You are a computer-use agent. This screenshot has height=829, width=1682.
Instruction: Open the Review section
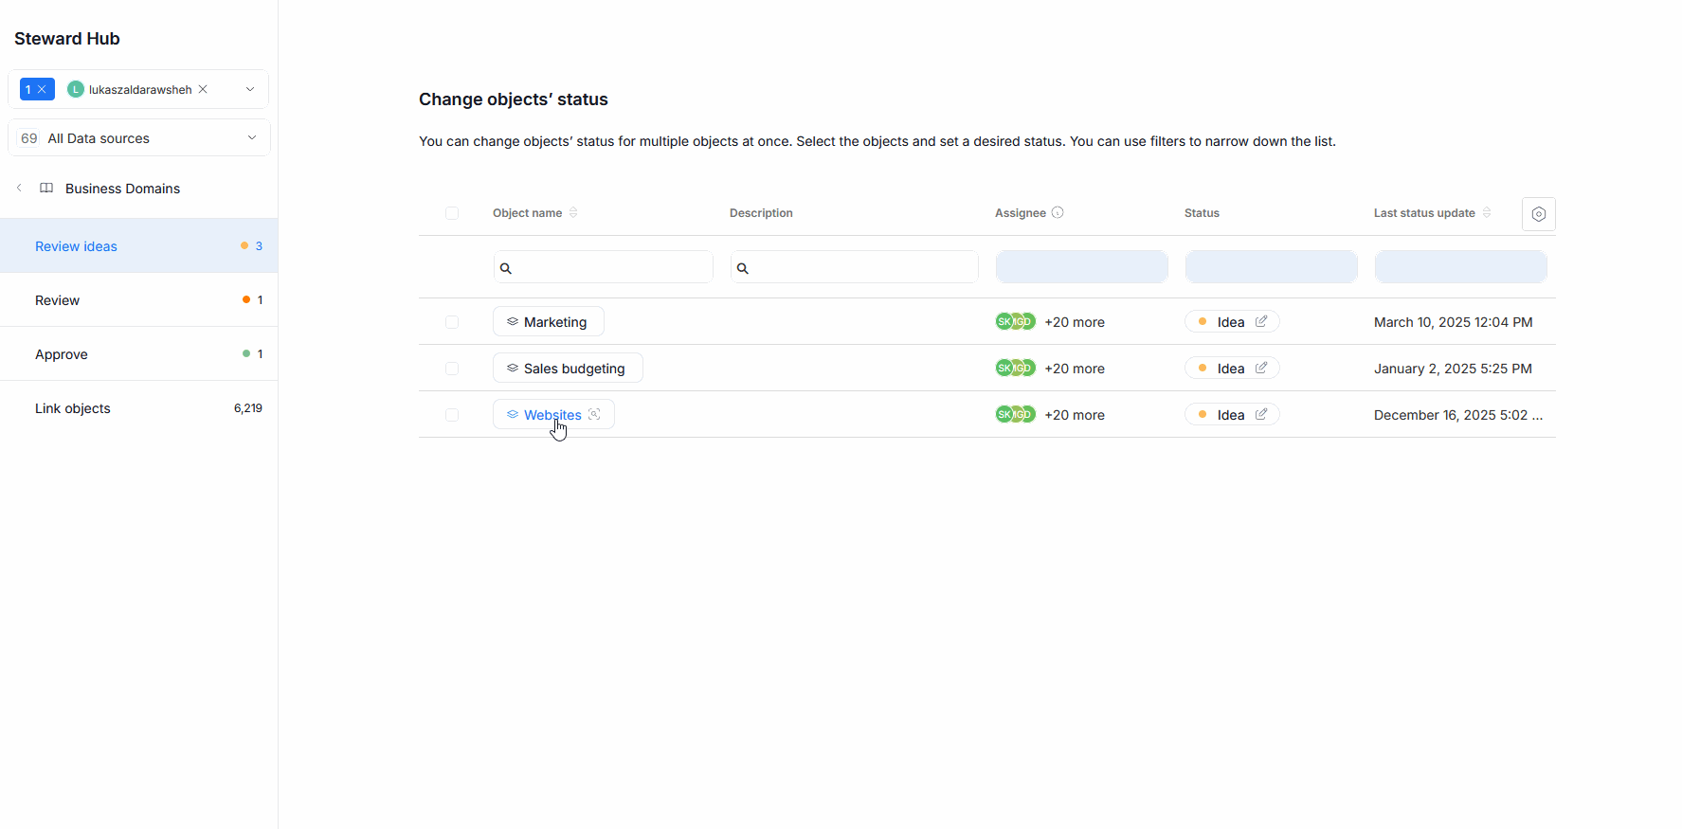point(58,300)
